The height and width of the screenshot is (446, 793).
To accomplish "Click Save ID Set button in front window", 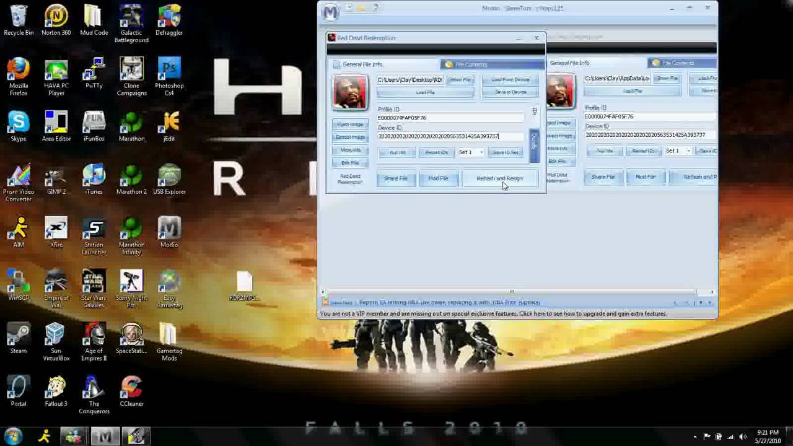I will click(506, 152).
